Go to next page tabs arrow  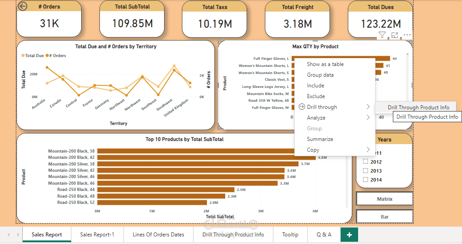tap(18, 235)
